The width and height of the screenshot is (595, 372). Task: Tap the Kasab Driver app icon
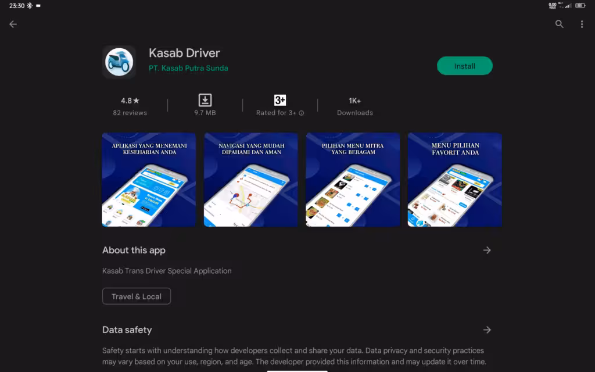(119, 62)
